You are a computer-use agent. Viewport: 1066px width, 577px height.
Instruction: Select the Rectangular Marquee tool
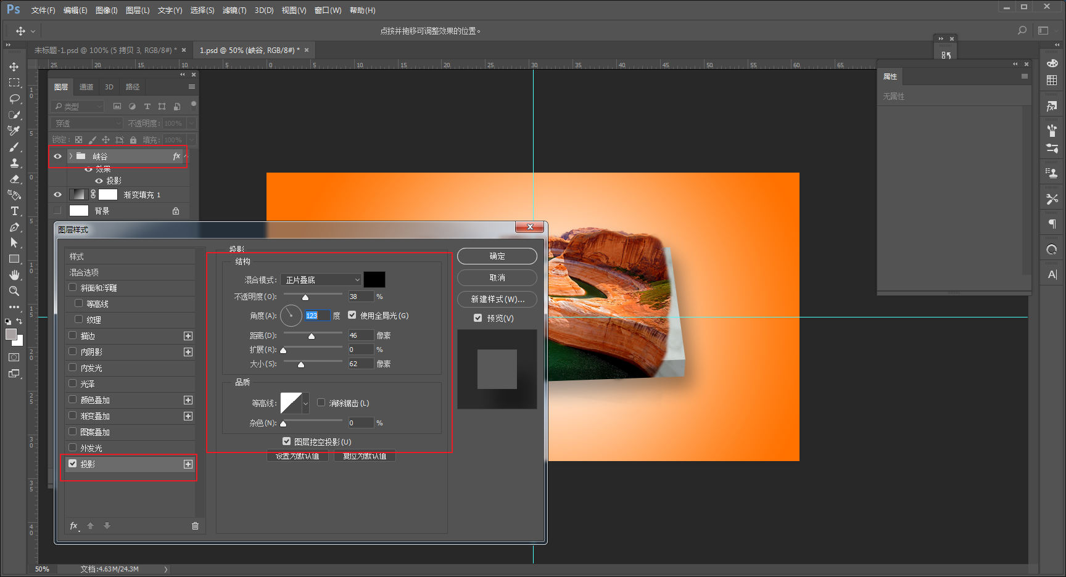[14, 83]
